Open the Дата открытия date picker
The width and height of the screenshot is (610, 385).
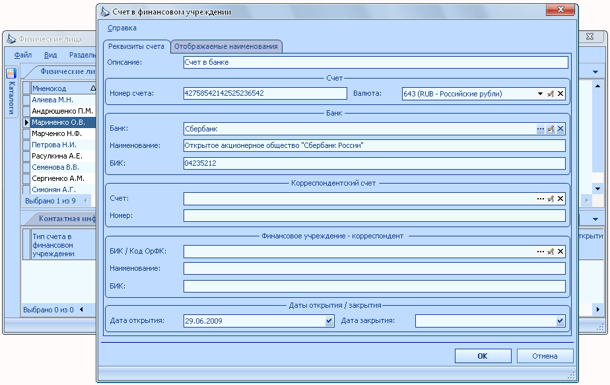[x=329, y=321]
